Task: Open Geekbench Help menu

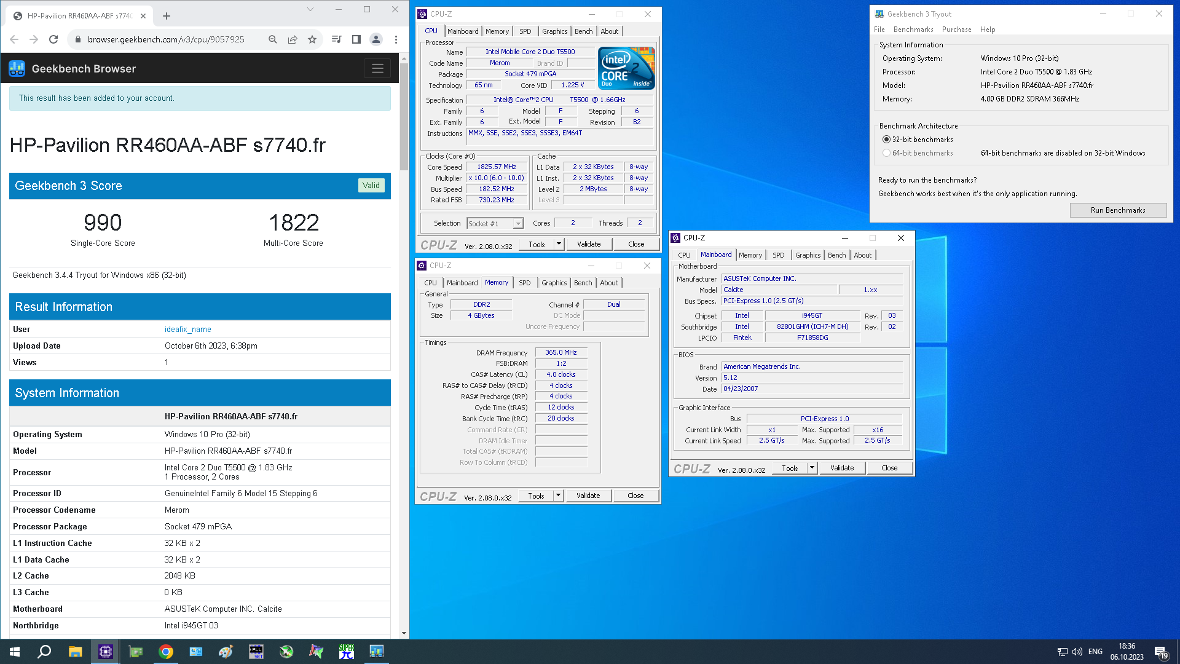Action: [988, 30]
